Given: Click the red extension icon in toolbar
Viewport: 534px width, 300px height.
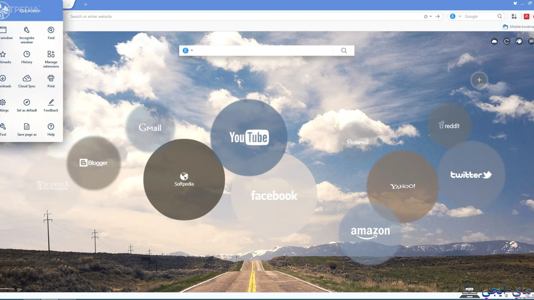Looking at the screenshot, I should click(526, 16).
